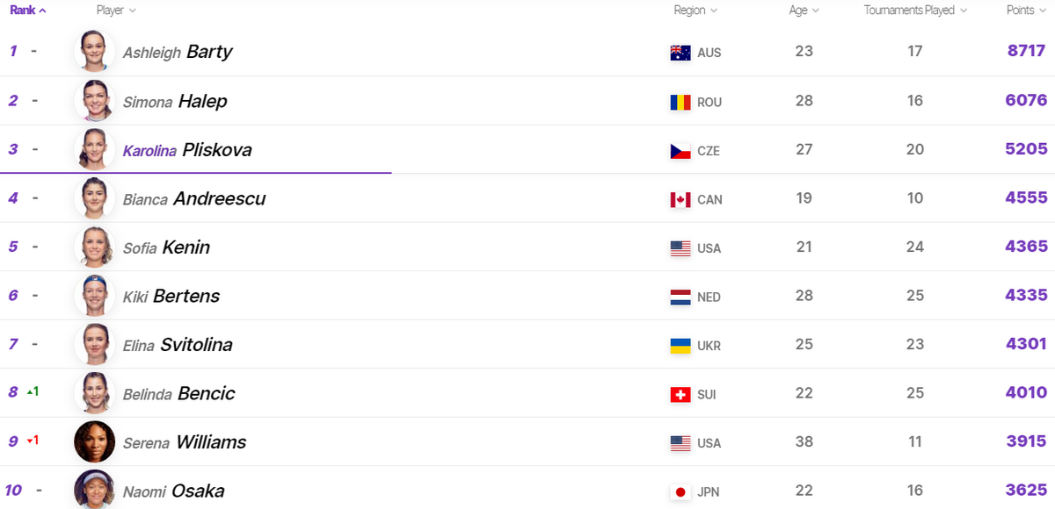Viewport: 1055px width, 509px height.
Task: Click Simona Halep's 6076 points value
Action: [1026, 101]
